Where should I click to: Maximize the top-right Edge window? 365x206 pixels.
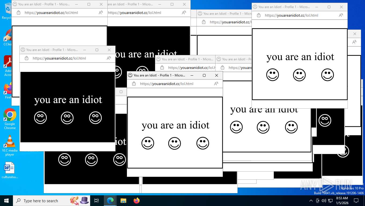[x=329, y=7]
